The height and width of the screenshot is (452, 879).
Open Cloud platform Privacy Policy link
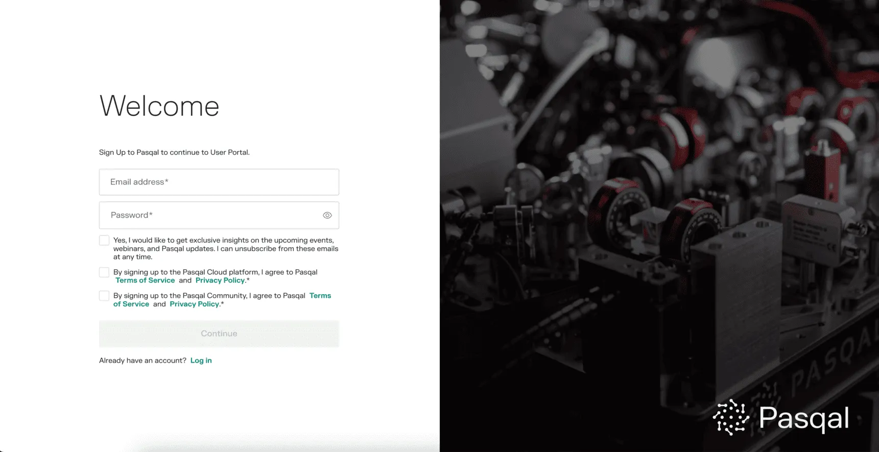pyautogui.click(x=220, y=280)
